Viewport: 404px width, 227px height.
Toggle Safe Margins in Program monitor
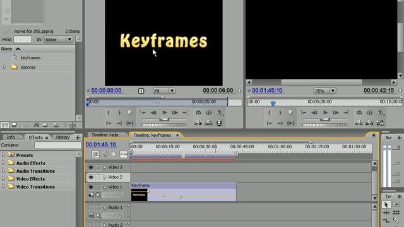(369, 112)
